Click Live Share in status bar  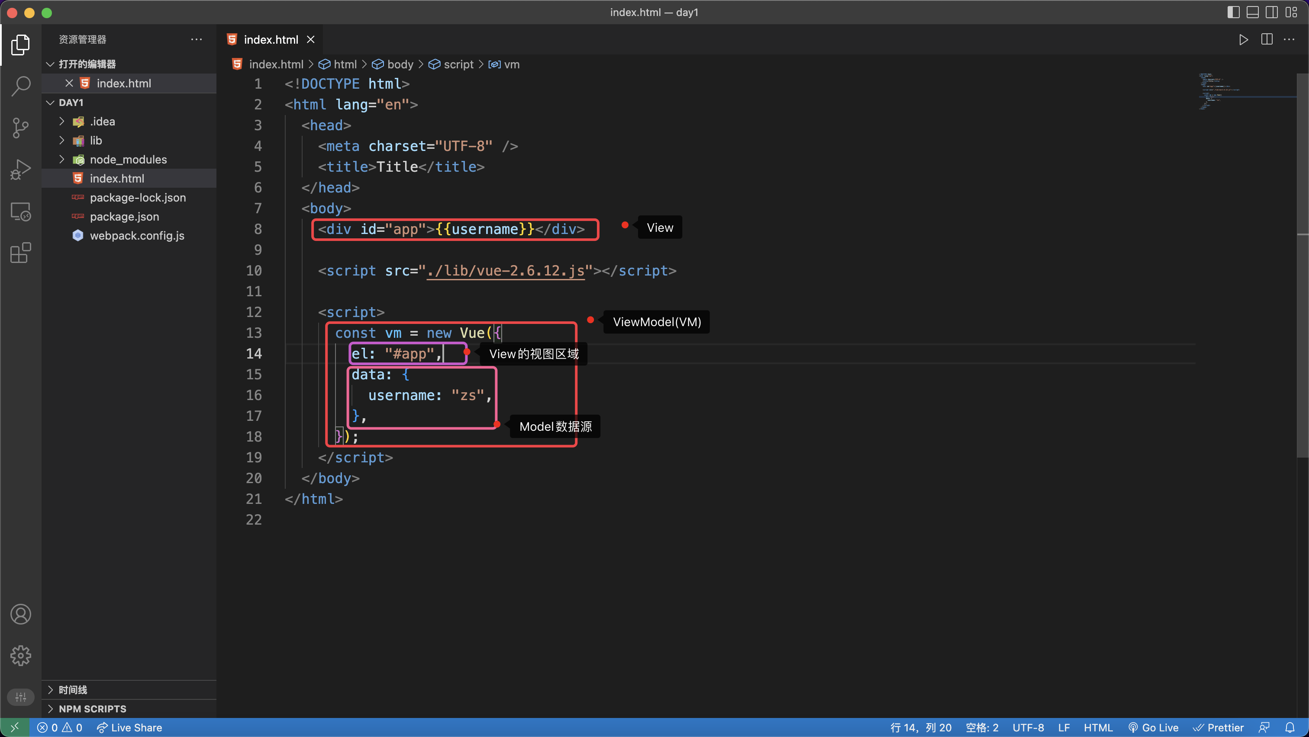pyautogui.click(x=129, y=727)
